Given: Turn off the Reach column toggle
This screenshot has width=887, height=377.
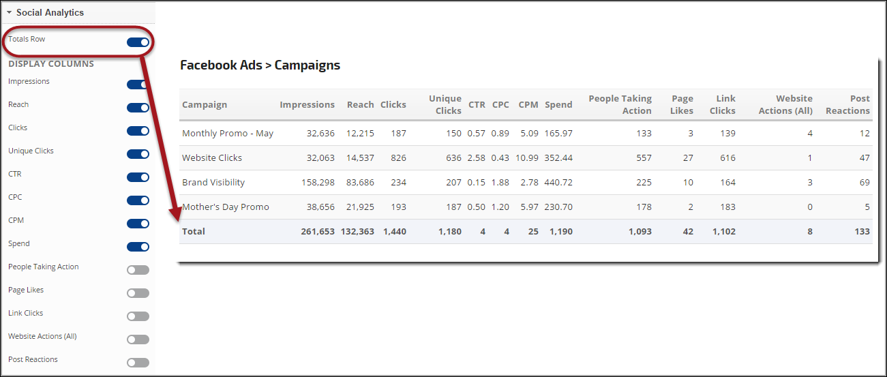Looking at the screenshot, I should [x=138, y=108].
